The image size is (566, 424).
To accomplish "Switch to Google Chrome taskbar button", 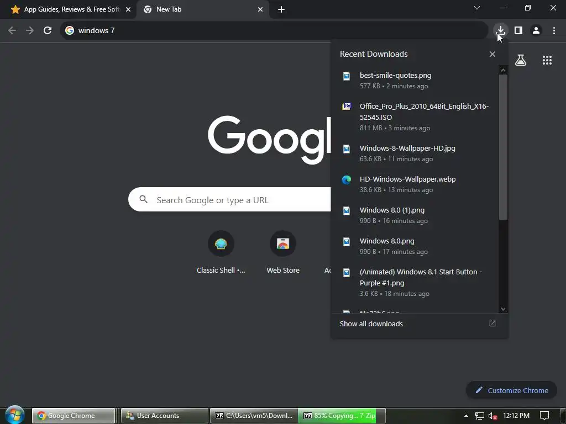I will (74, 416).
